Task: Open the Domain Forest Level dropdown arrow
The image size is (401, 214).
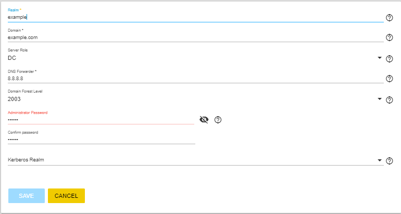Action: [380, 99]
